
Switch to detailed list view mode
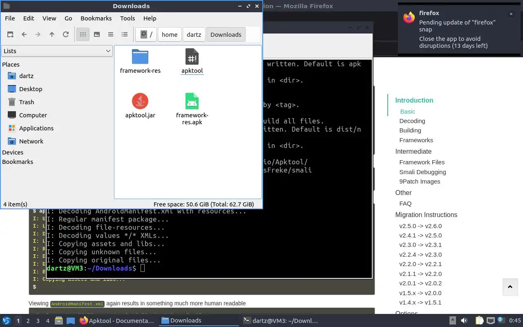(x=125, y=35)
